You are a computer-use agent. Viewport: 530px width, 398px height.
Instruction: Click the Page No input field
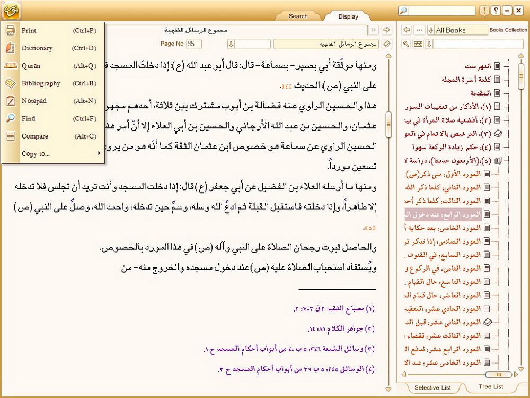pos(194,44)
